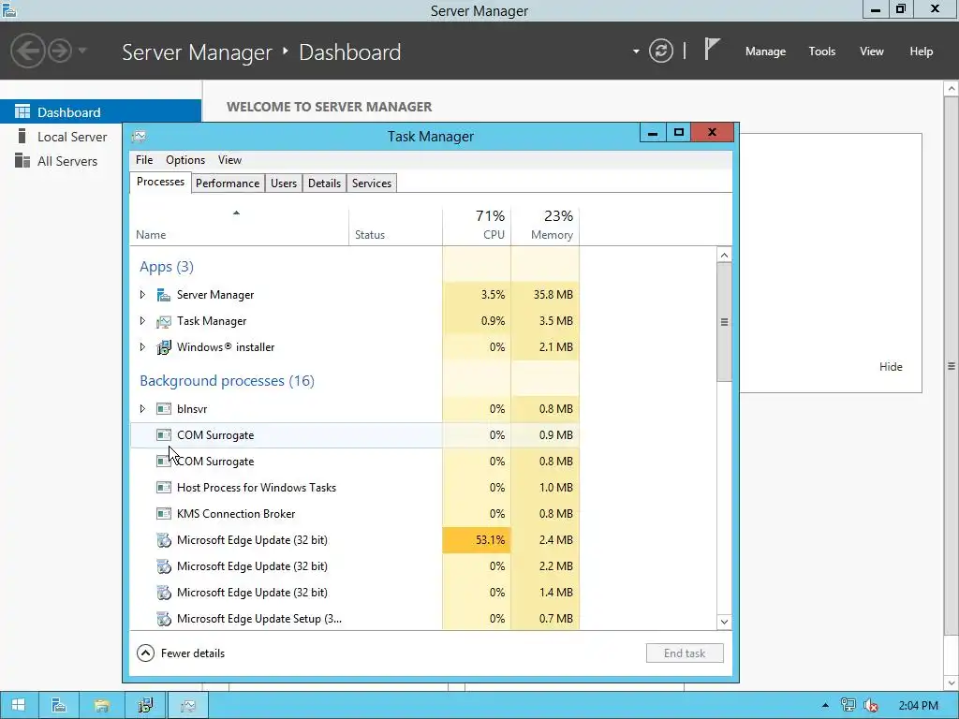959x719 pixels.
Task: Open the notifications flag
Action: 712,49
